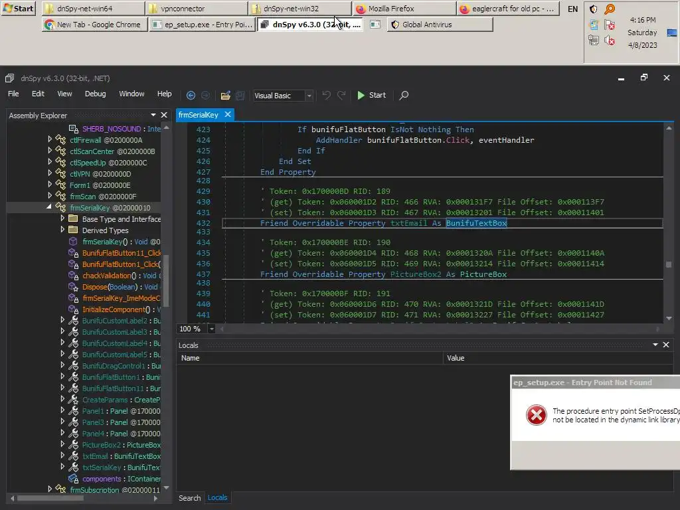Viewport: 680px width, 510px height.
Task: Start debugging with green Start button
Action: pyautogui.click(x=371, y=96)
